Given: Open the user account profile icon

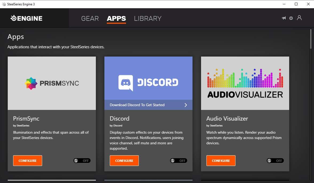Looking at the screenshot, I should (299, 18).
